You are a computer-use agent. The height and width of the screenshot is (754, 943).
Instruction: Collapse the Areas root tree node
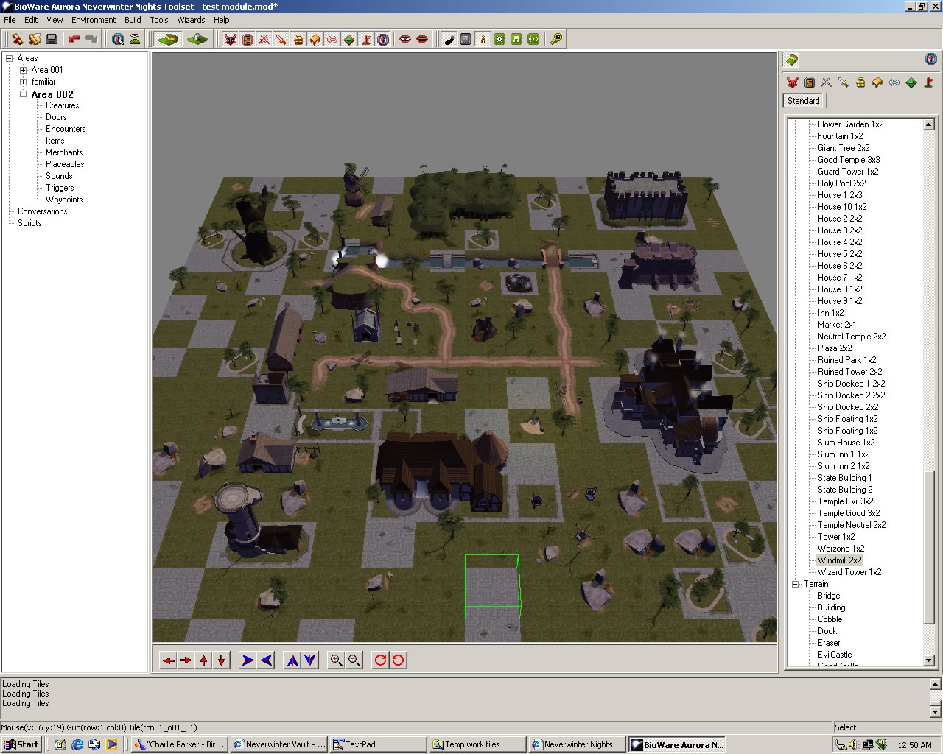(10, 58)
